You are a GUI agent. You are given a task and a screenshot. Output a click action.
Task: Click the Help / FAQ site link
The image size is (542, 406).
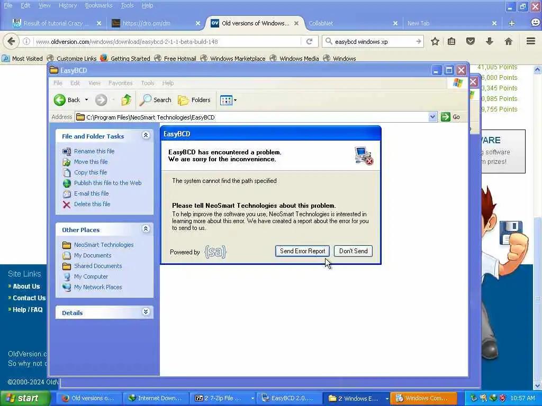pos(28,310)
